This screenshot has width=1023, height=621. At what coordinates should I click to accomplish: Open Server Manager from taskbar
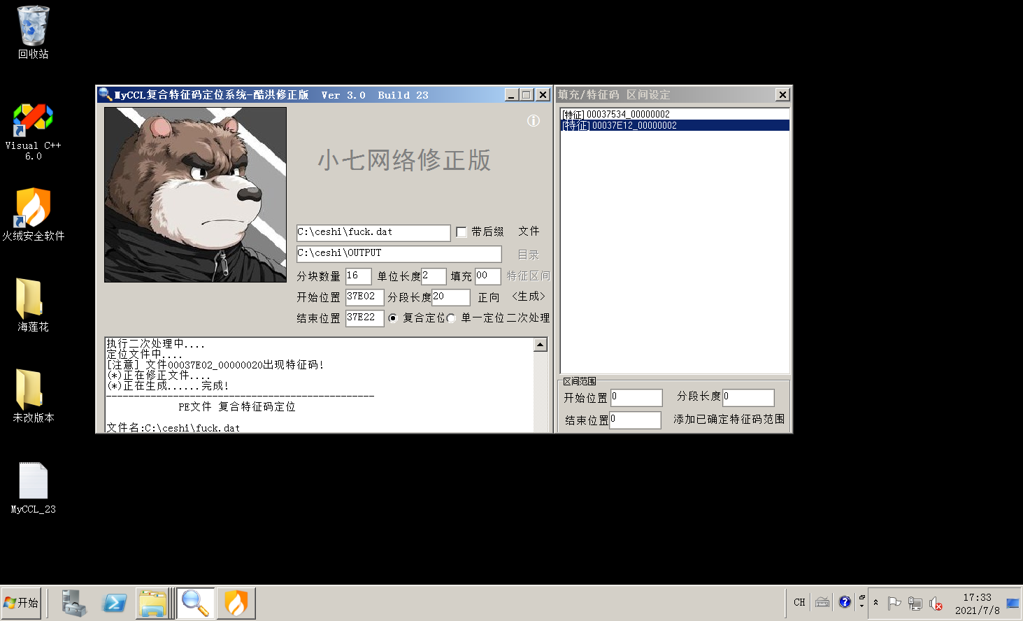73,603
